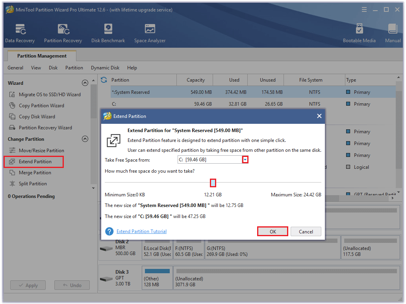Start Copy Partition Wizard
The image size is (406, 304).
click(37, 106)
